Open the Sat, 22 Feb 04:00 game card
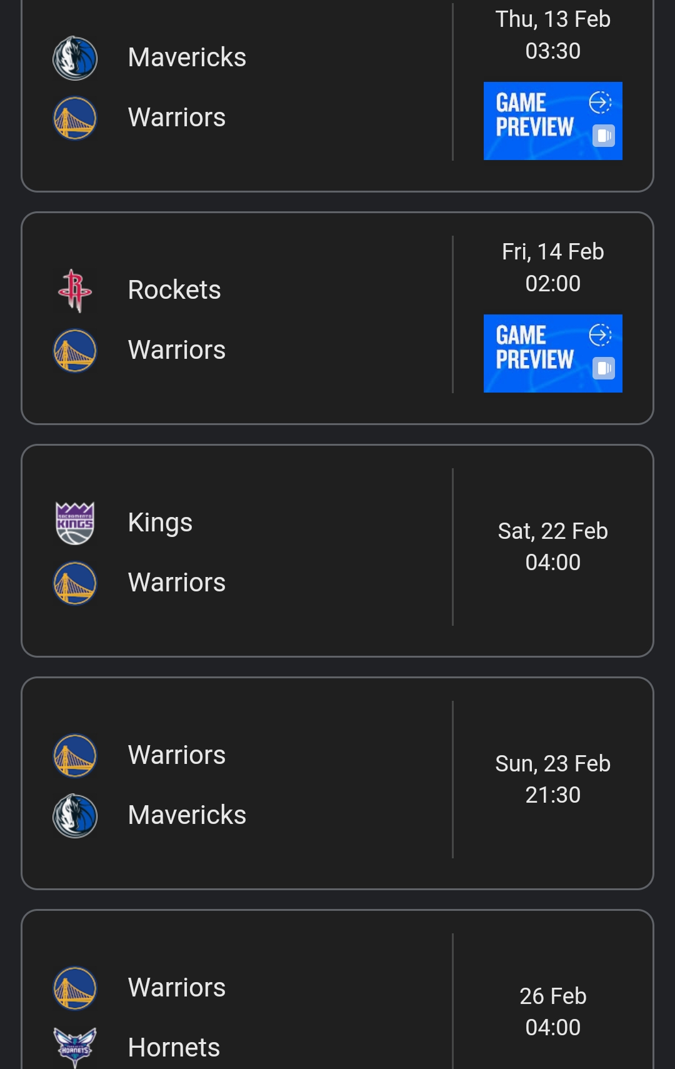Screen dimensions: 675x1069 point(337,551)
